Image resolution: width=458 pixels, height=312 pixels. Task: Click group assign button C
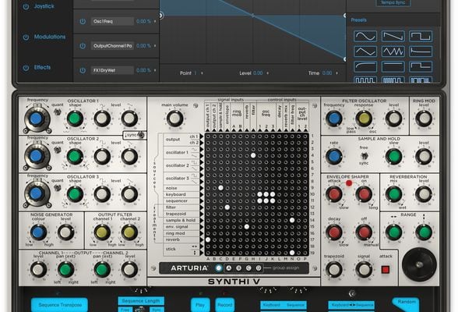click(248, 268)
